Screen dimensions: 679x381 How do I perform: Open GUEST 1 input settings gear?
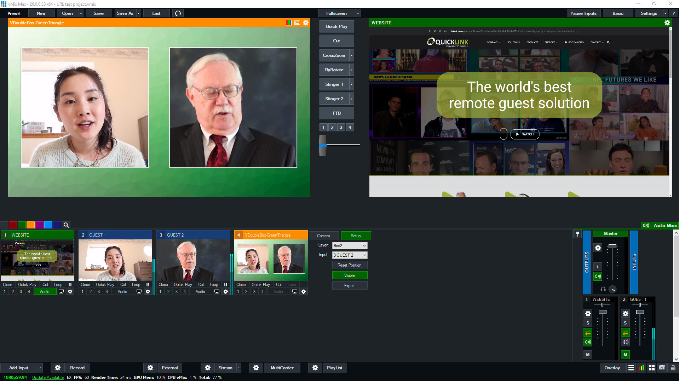click(148, 292)
